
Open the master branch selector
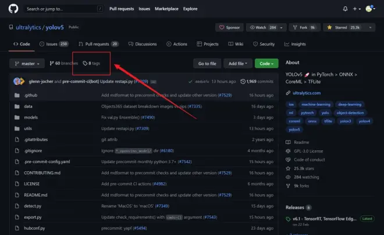[x=27, y=63]
